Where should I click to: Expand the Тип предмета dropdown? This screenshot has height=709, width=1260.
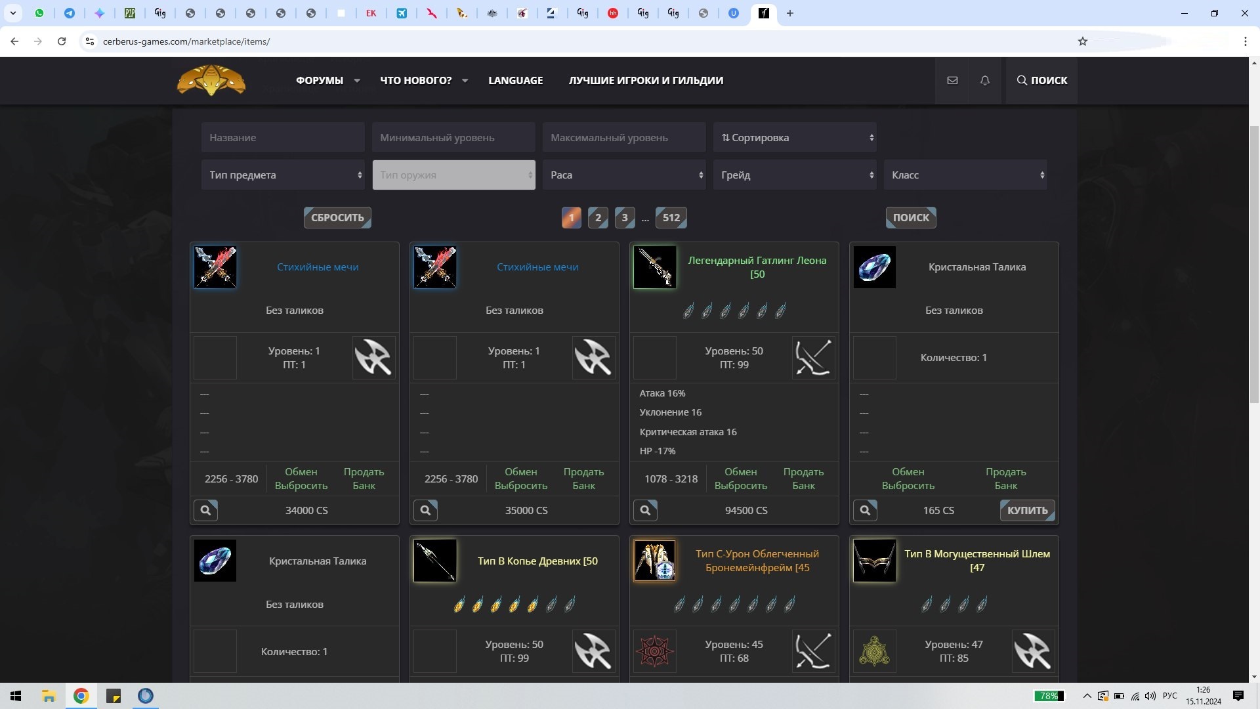(283, 175)
